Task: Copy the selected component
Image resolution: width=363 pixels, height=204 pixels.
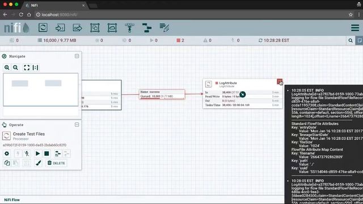Action: tap(7, 163)
